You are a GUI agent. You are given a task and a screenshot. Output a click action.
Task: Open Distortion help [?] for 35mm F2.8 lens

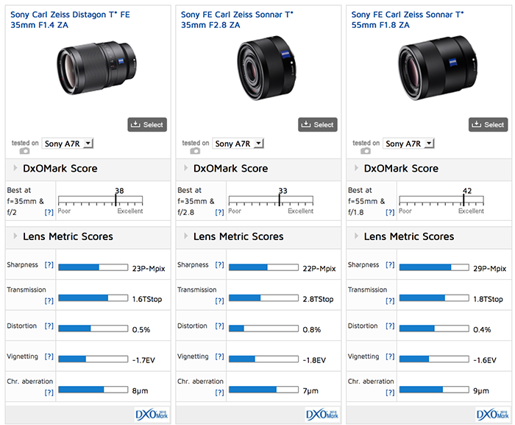[219, 326]
